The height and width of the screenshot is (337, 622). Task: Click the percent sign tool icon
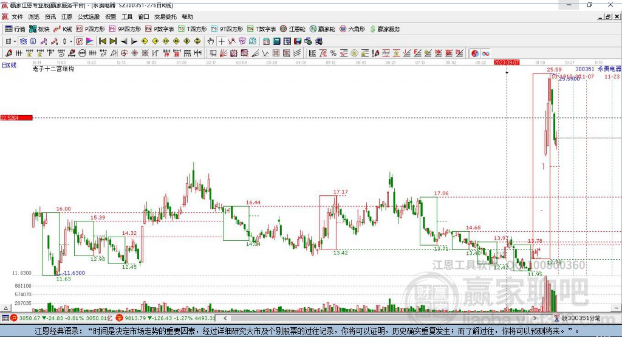pos(333,54)
